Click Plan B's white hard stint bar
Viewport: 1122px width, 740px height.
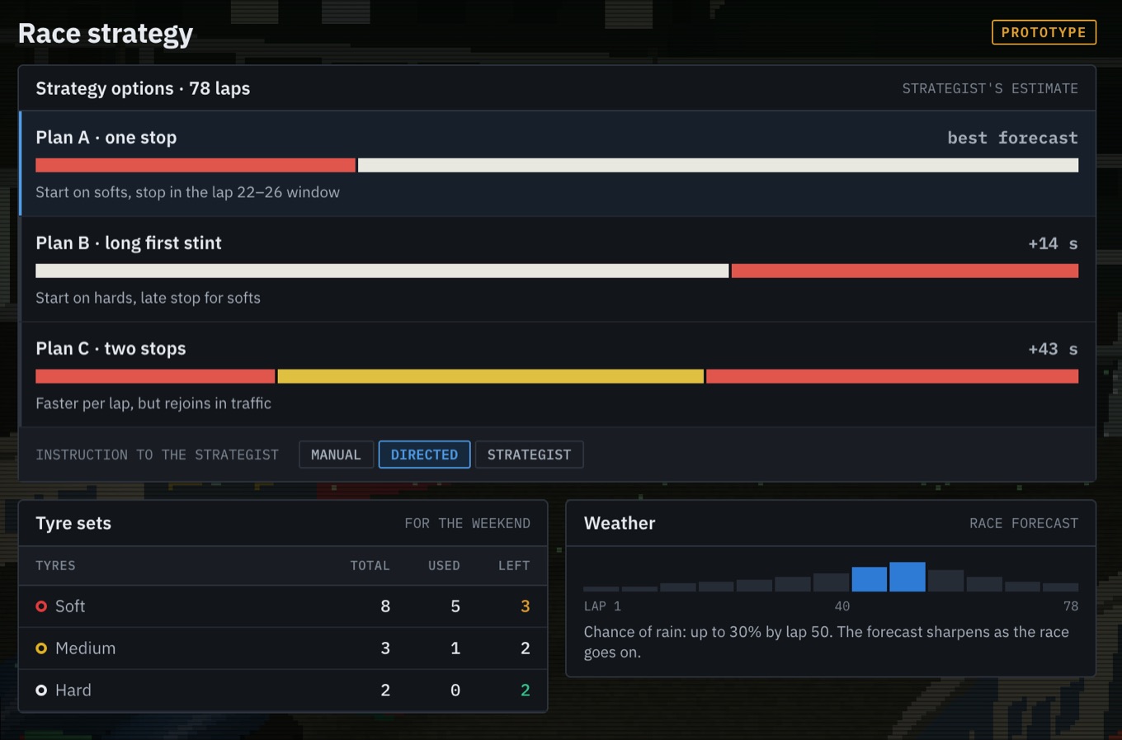point(382,271)
